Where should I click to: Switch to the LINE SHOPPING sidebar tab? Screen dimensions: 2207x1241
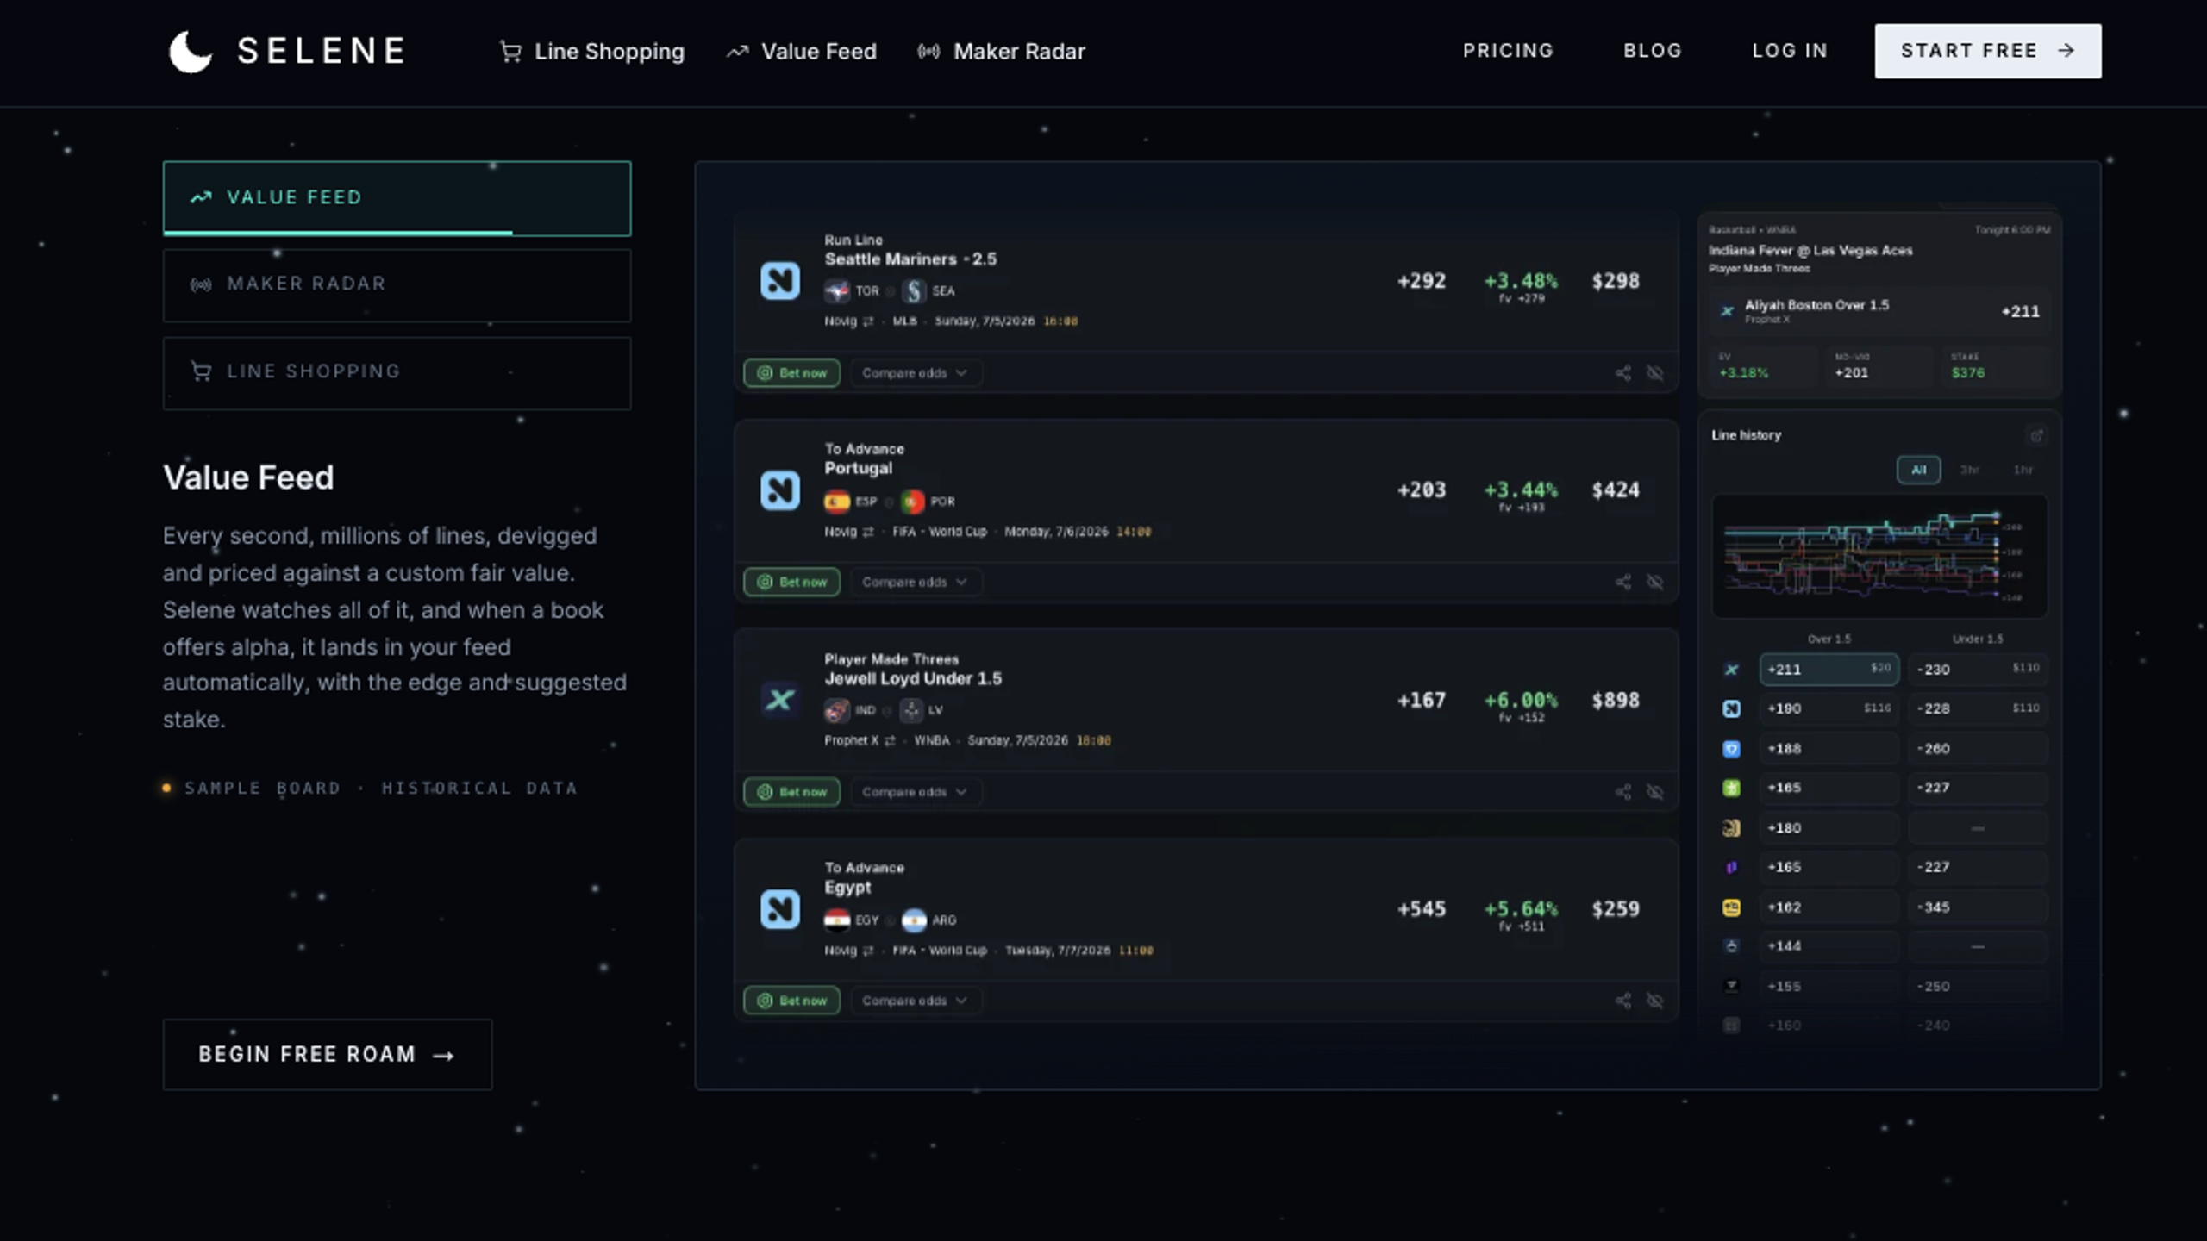click(397, 373)
